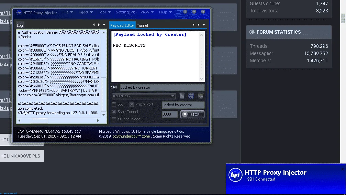Click the SNI Locked by creator field
The image size is (346, 195).
tap(162, 87)
